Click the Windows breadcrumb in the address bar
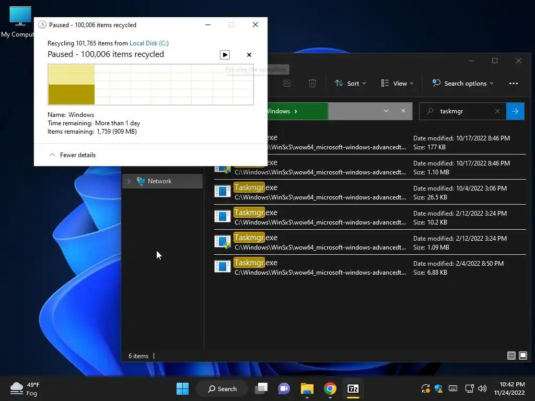This screenshot has height=401, width=535. pyautogui.click(x=279, y=111)
